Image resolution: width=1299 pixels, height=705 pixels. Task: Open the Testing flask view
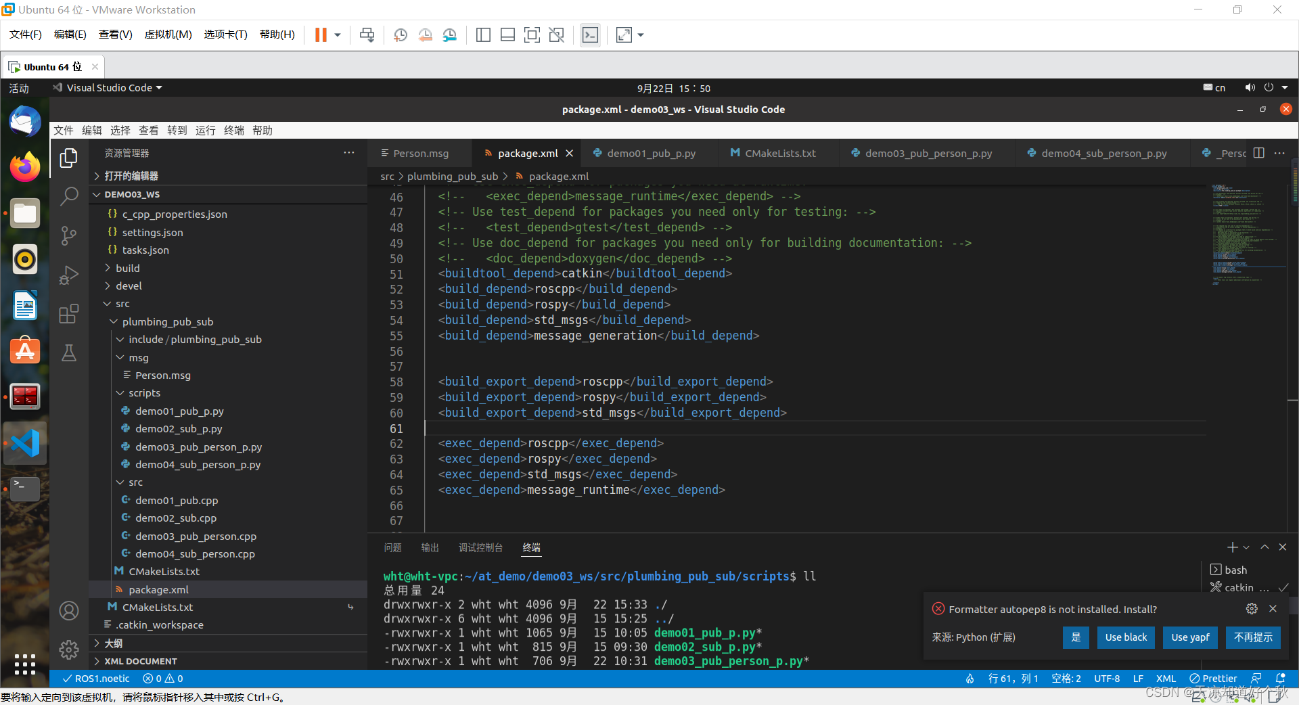(x=68, y=352)
